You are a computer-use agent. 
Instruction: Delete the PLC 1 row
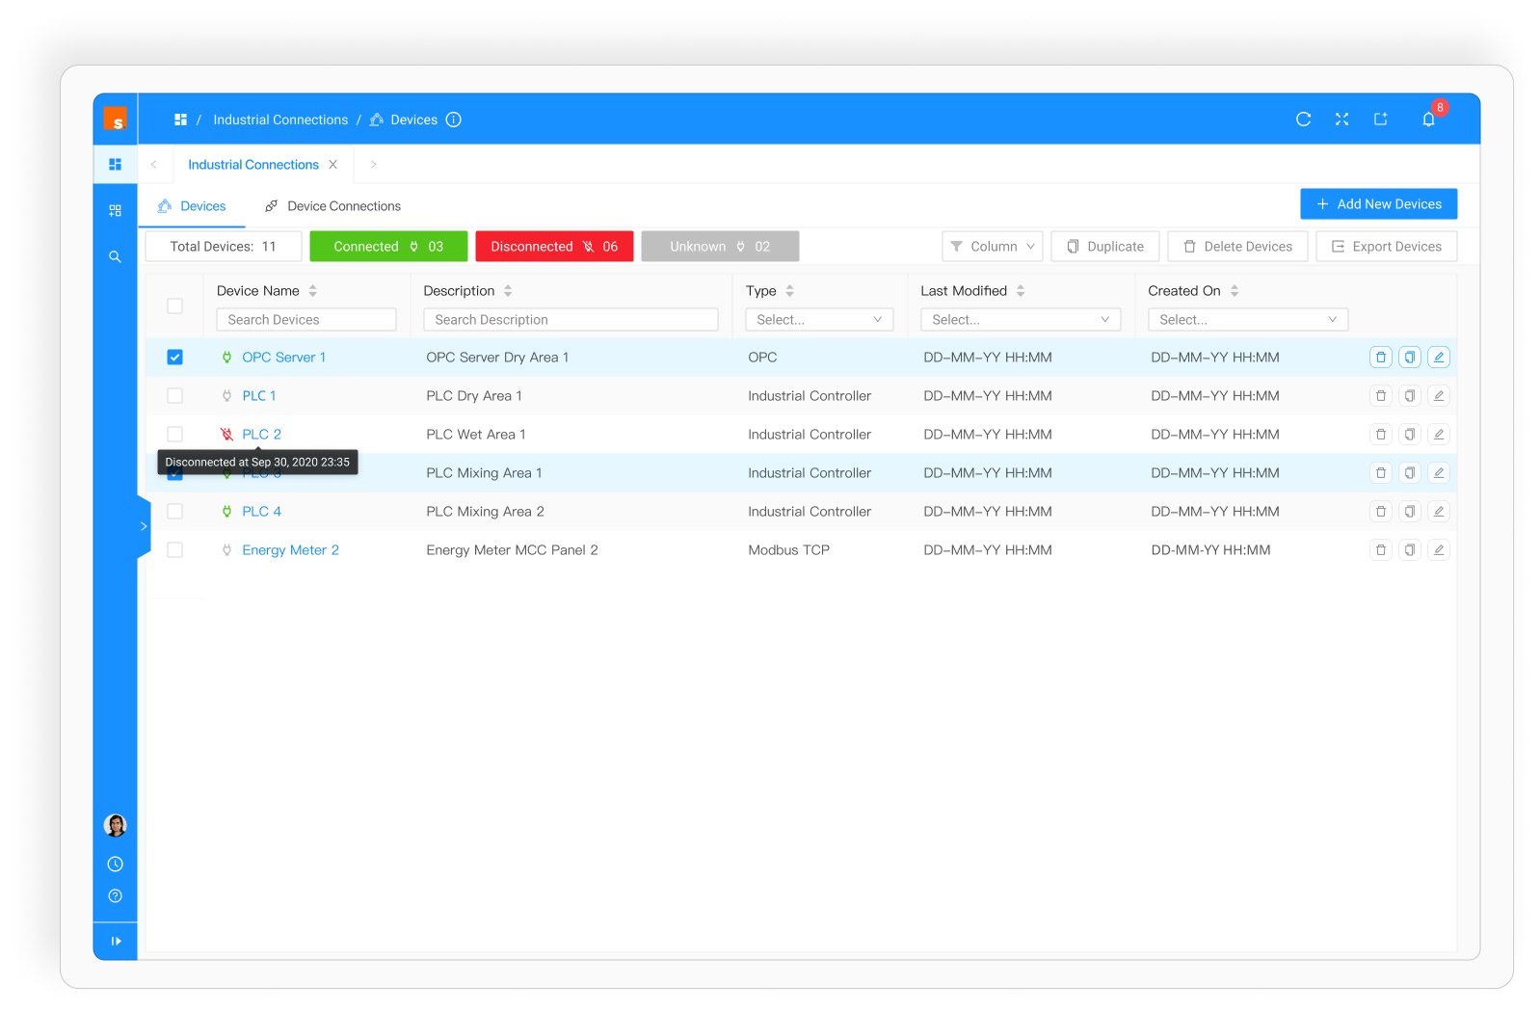click(x=1380, y=396)
